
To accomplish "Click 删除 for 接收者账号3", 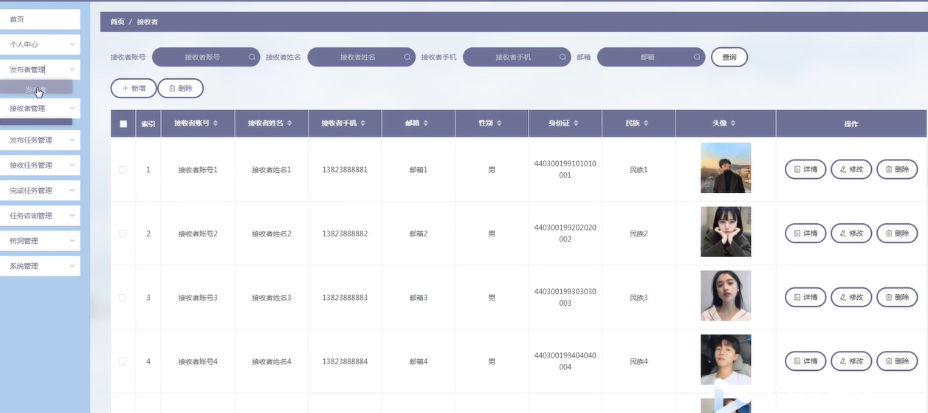I will point(897,298).
